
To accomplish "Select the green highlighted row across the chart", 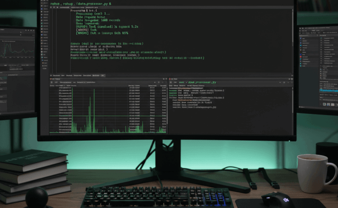I will pyautogui.click(x=108, y=116).
